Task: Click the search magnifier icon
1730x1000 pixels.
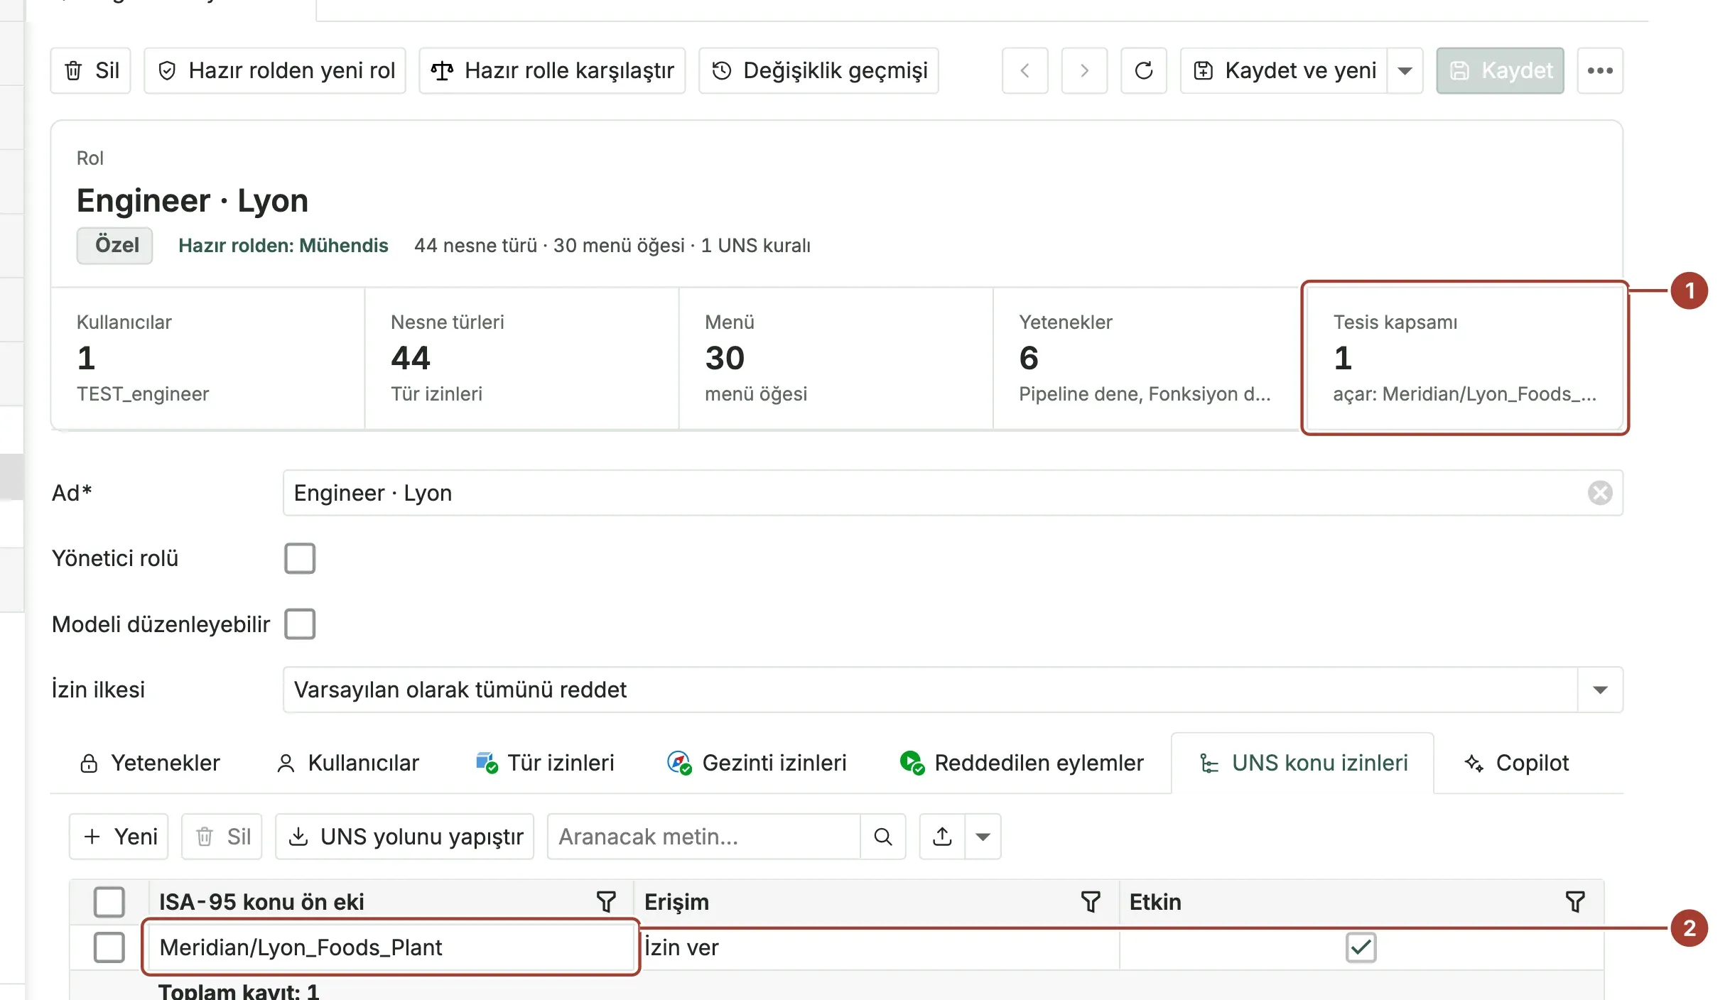Action: pos(883,837)
